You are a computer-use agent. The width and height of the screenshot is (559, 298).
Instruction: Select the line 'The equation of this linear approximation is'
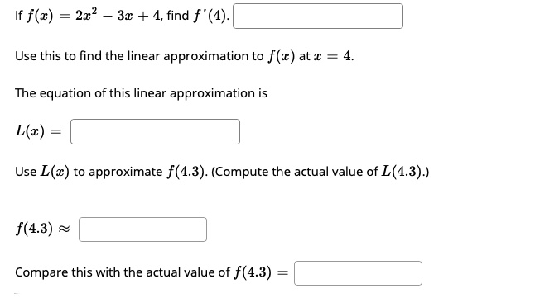pos(141,93)
